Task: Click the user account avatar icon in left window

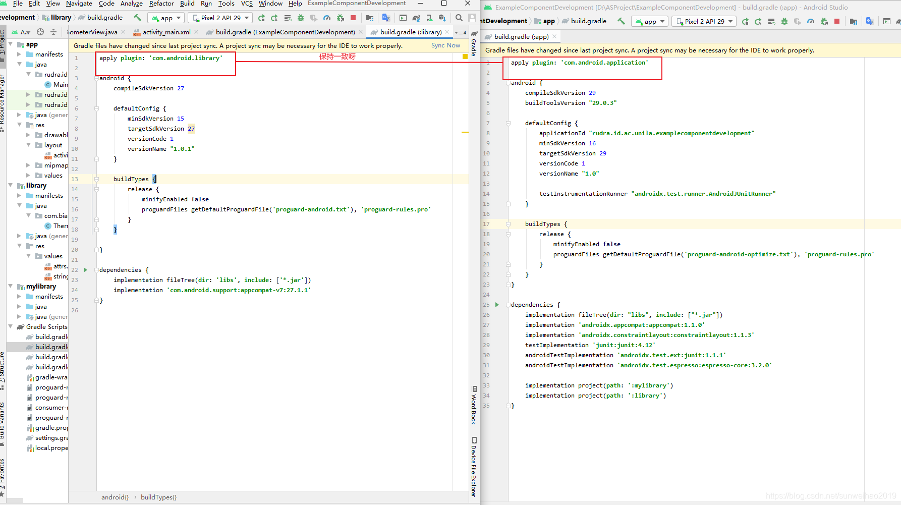Action: click(x=472, y=18)
